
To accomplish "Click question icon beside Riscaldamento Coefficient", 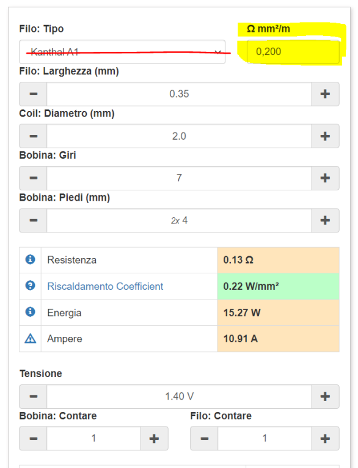I will coord(30,286).
